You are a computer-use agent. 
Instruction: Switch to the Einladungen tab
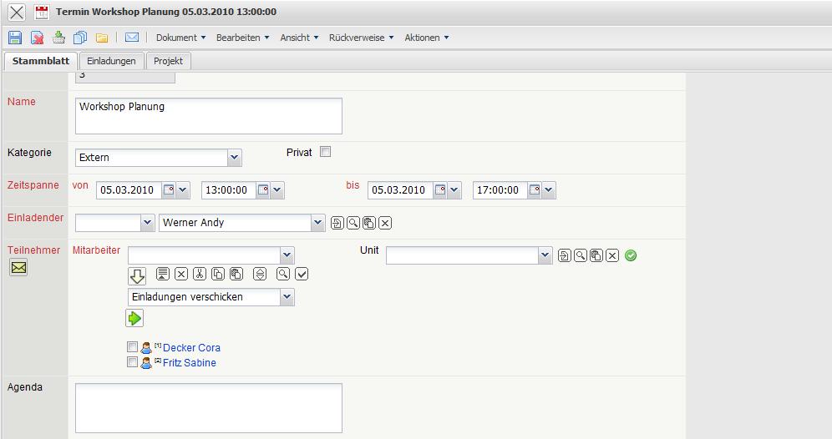(x=111, y=61)
